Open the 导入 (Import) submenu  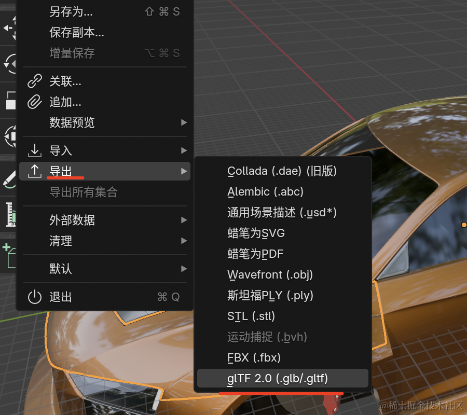click(104, 150)
